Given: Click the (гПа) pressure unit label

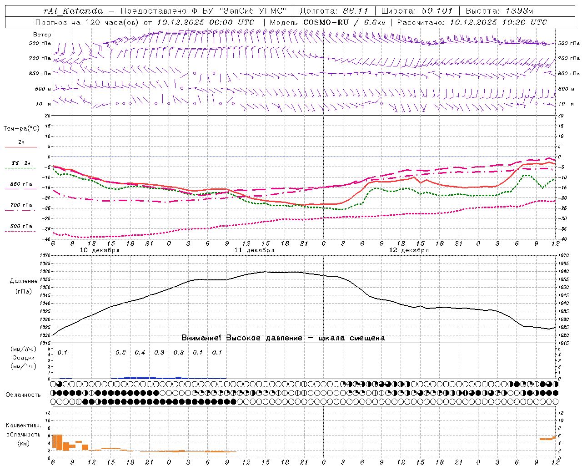Looking at the screenshot, I should pos(24,292).
